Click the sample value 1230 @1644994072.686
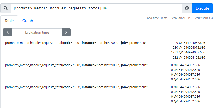Screen dimensions: 214x109 pos(188,48)
